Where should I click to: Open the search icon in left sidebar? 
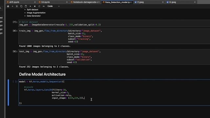click(1, 8)
